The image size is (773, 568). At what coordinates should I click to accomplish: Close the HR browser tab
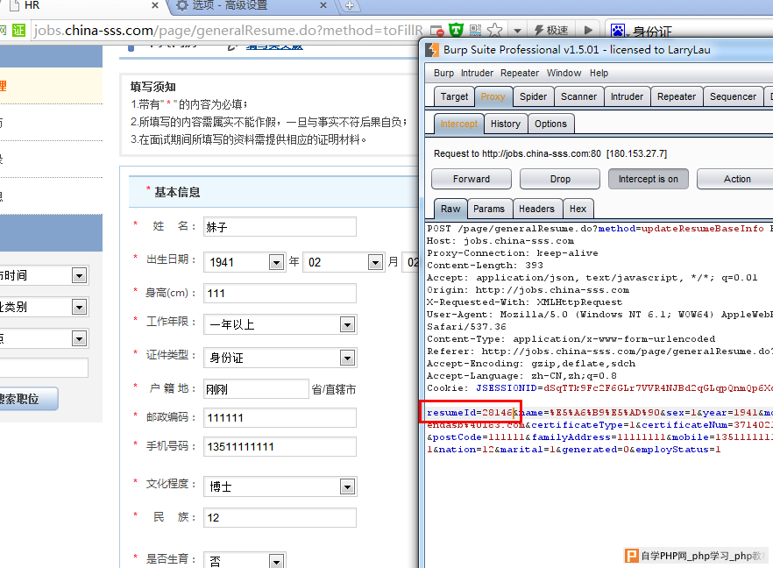tap(155, 5)
